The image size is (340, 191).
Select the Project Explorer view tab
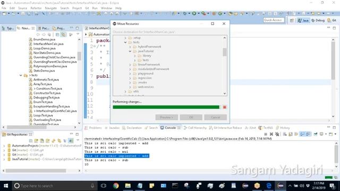(x=58, y=28)
